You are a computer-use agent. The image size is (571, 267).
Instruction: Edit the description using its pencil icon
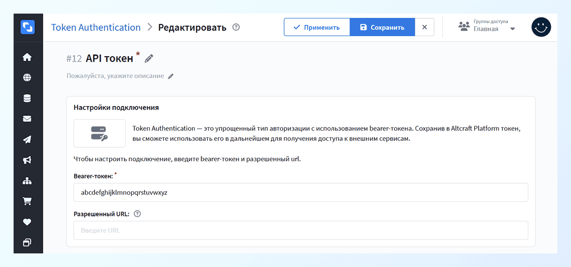point(171,76)
